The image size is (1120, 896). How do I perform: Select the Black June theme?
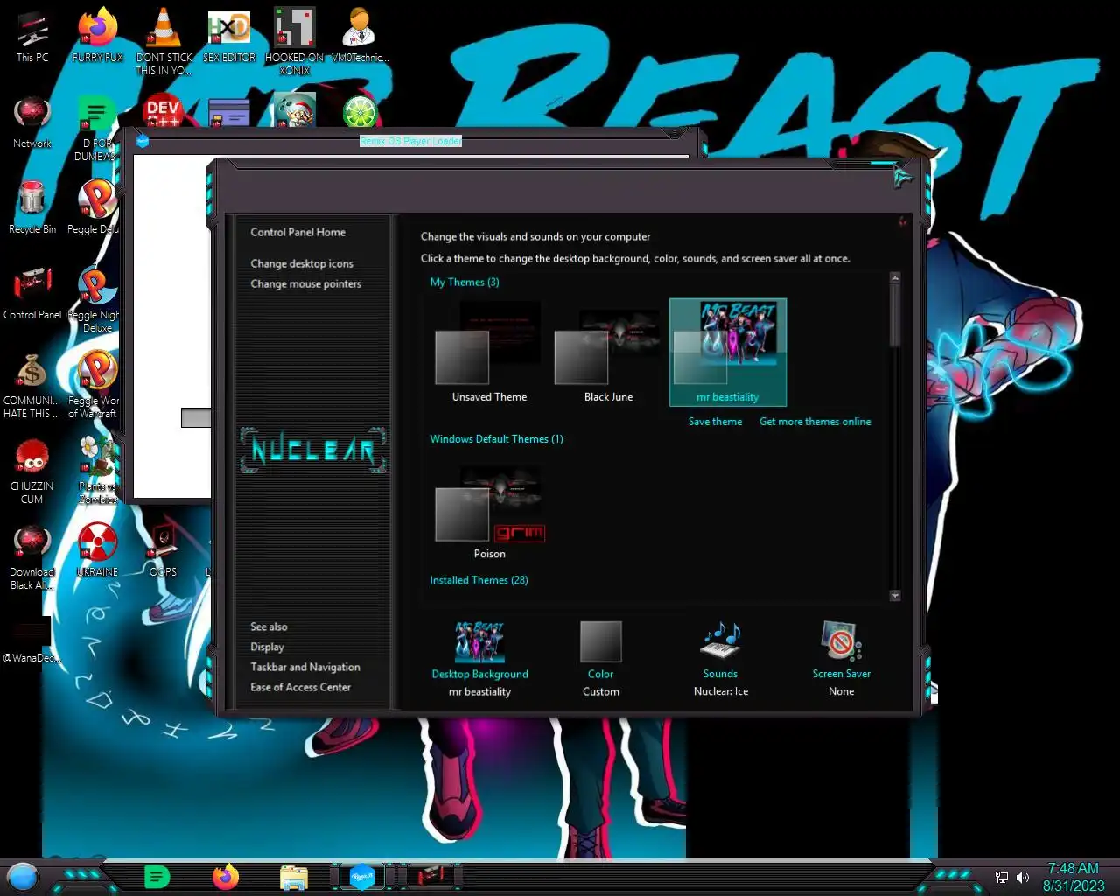coord(608,352)
